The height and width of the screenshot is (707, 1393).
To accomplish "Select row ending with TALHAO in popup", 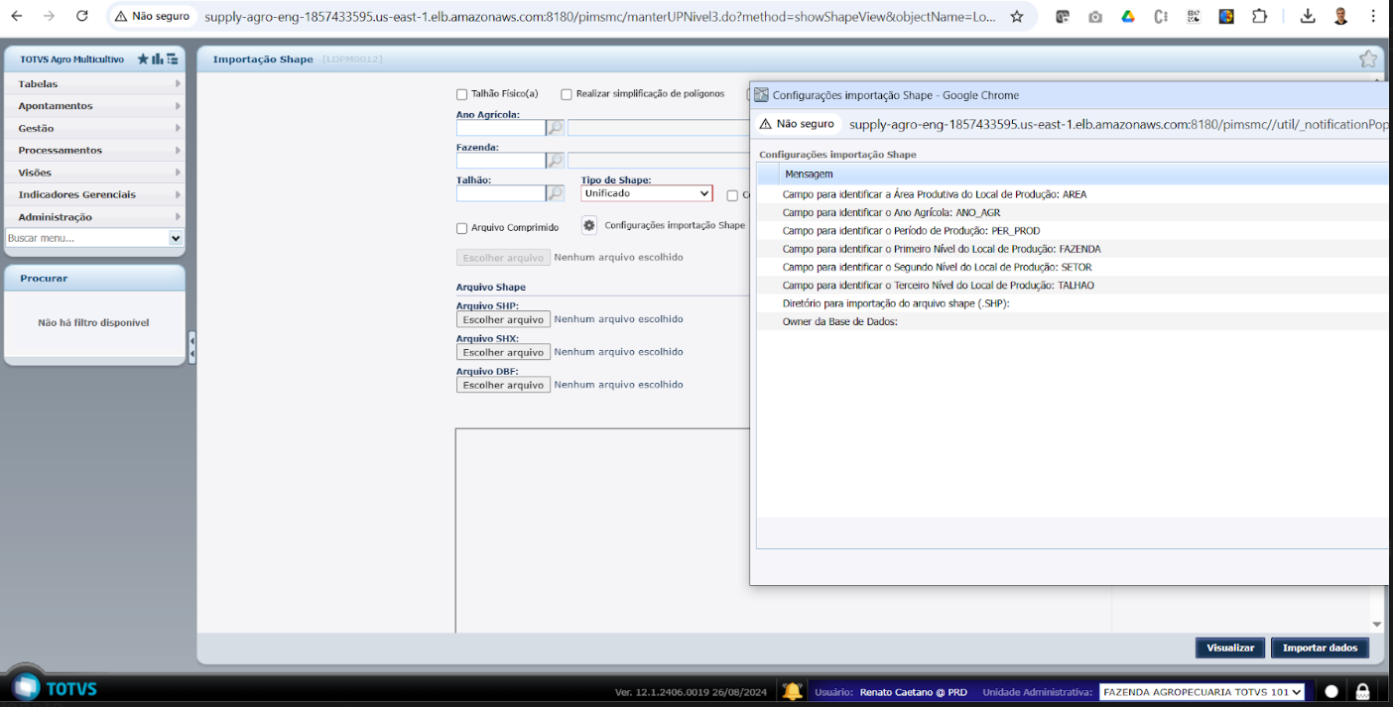I will [x=1073, y=286].
